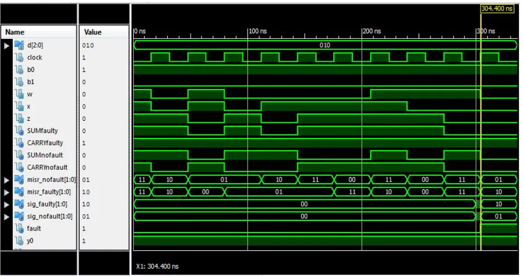This screenshot has width=524, height=276.
Task: Click the x signal icon
Action: [19, 106]
